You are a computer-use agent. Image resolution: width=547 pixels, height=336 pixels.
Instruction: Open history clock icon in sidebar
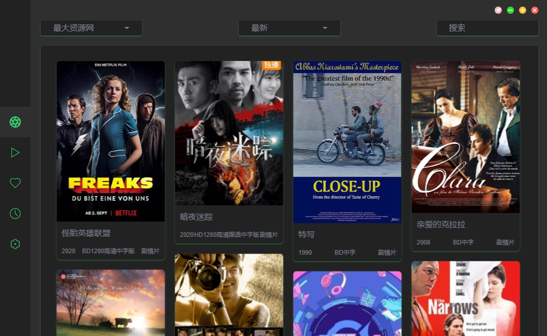[x=15, y=213]
